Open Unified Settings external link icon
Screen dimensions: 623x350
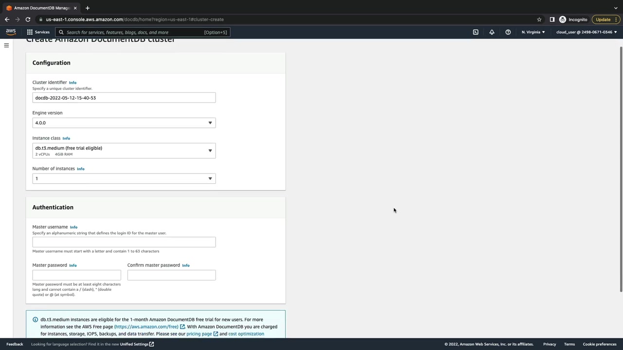click(x=152, y=344)
